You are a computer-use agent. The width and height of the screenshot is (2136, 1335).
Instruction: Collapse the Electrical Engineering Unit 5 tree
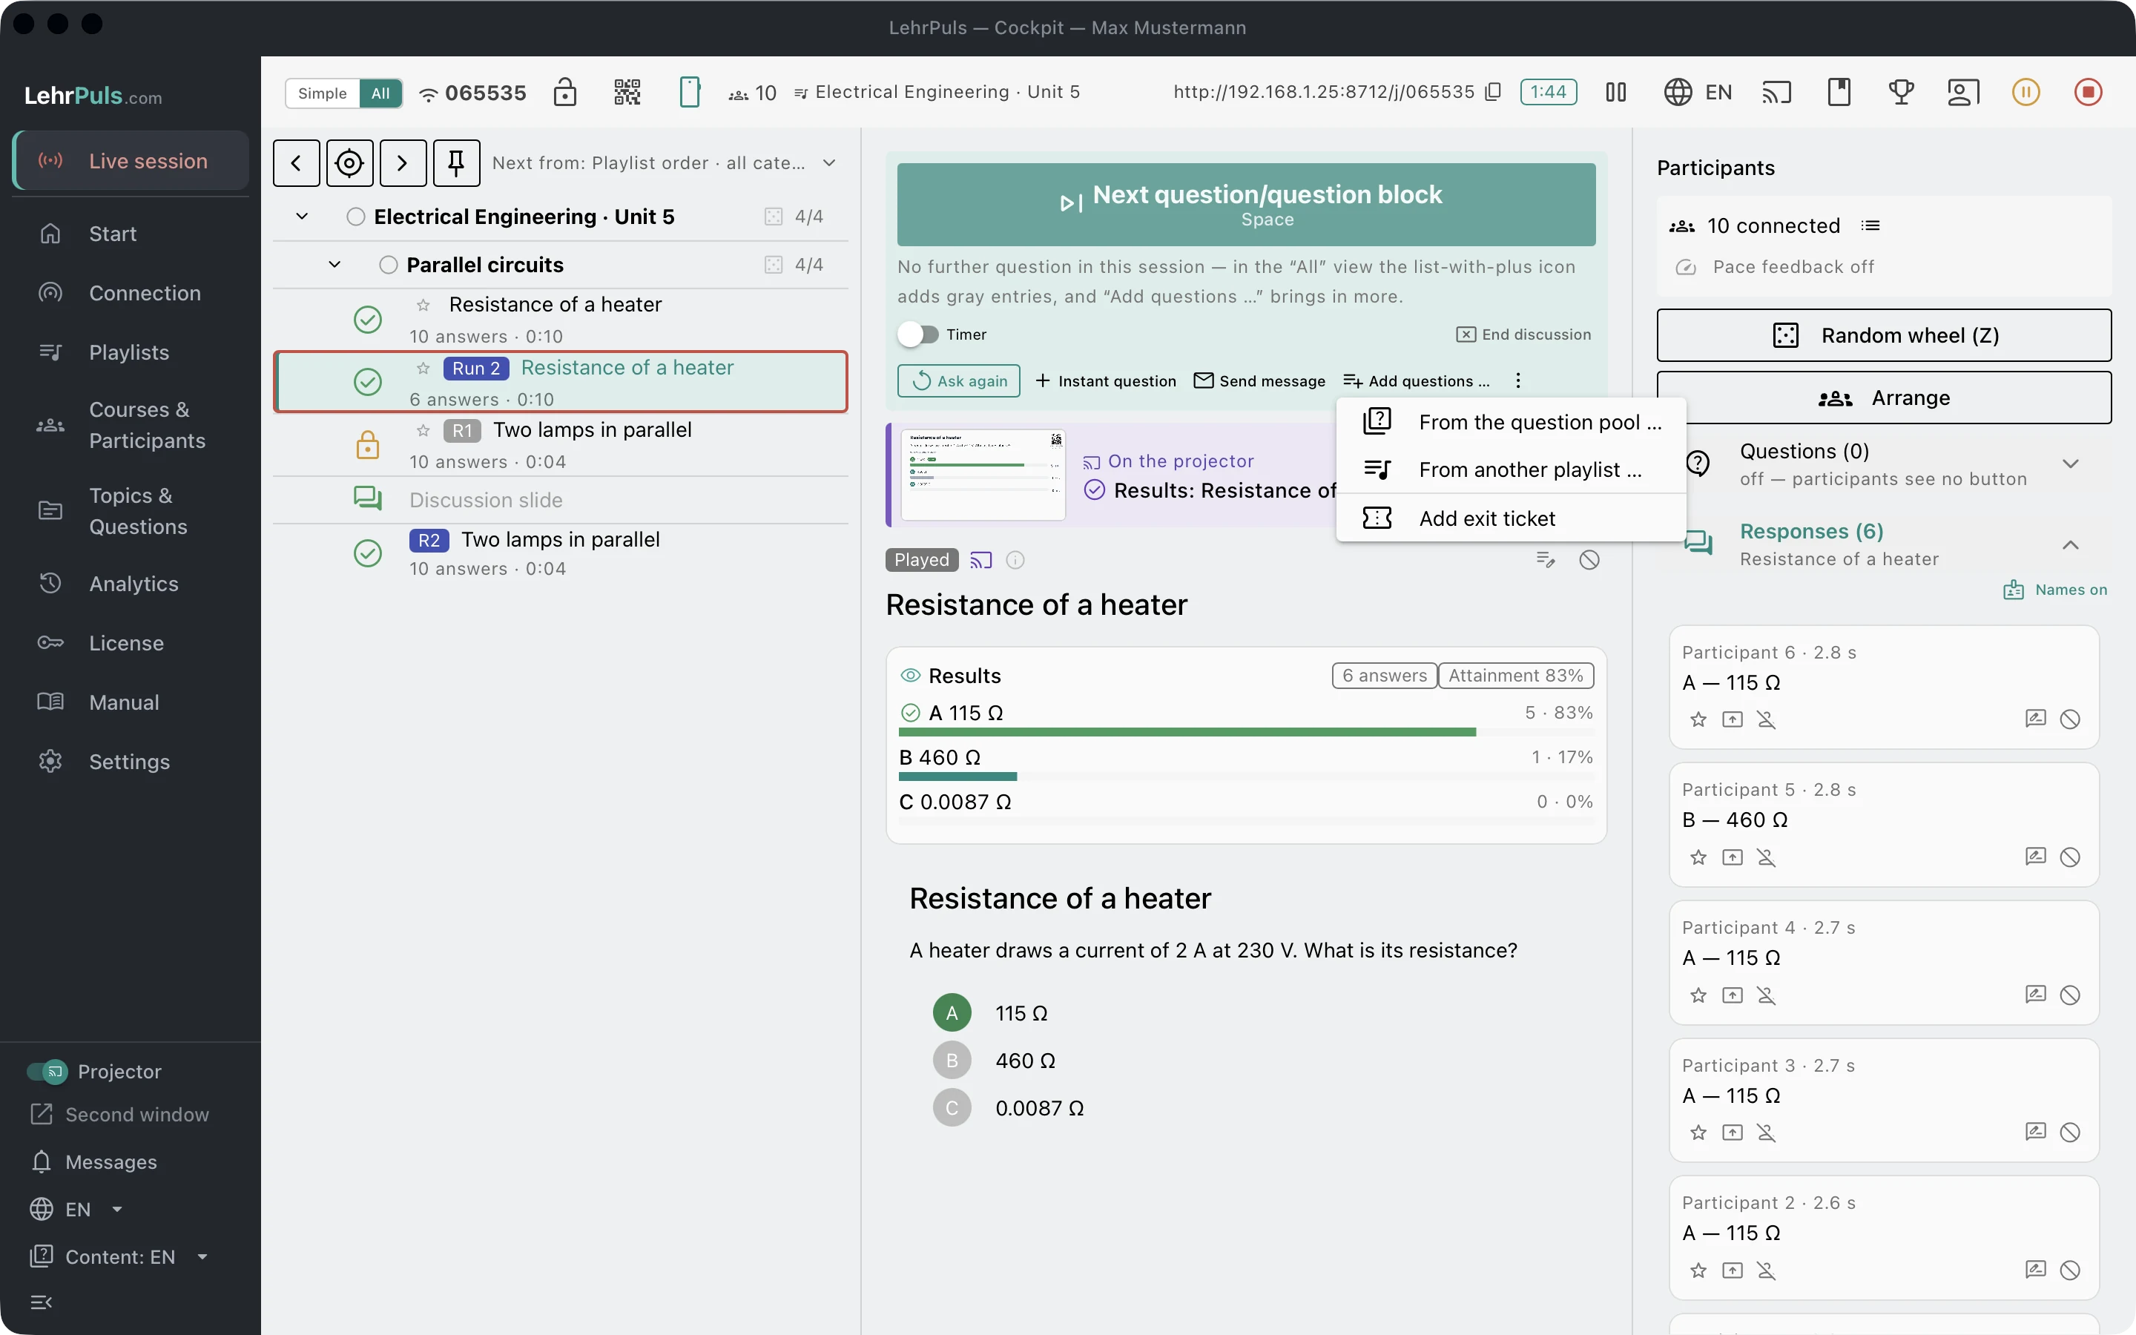pos(302,217)
